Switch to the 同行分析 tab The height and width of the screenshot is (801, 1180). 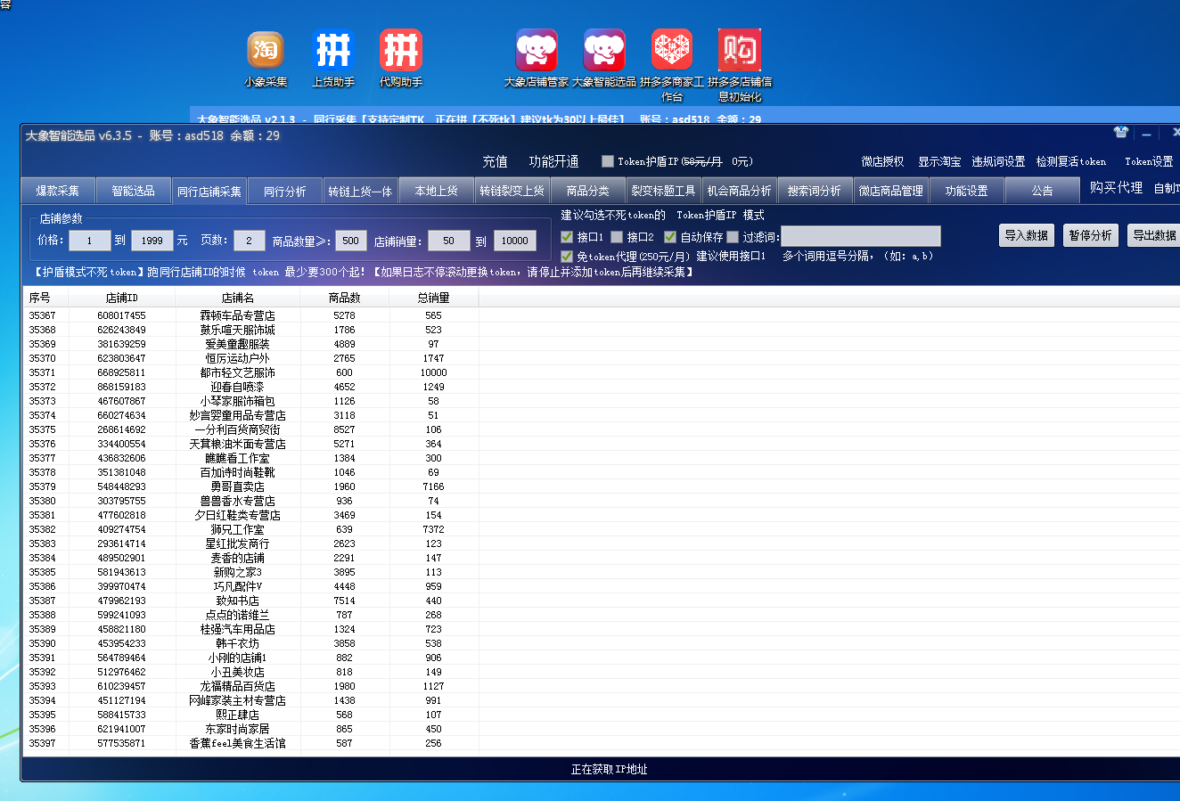[x=284, y=191]
